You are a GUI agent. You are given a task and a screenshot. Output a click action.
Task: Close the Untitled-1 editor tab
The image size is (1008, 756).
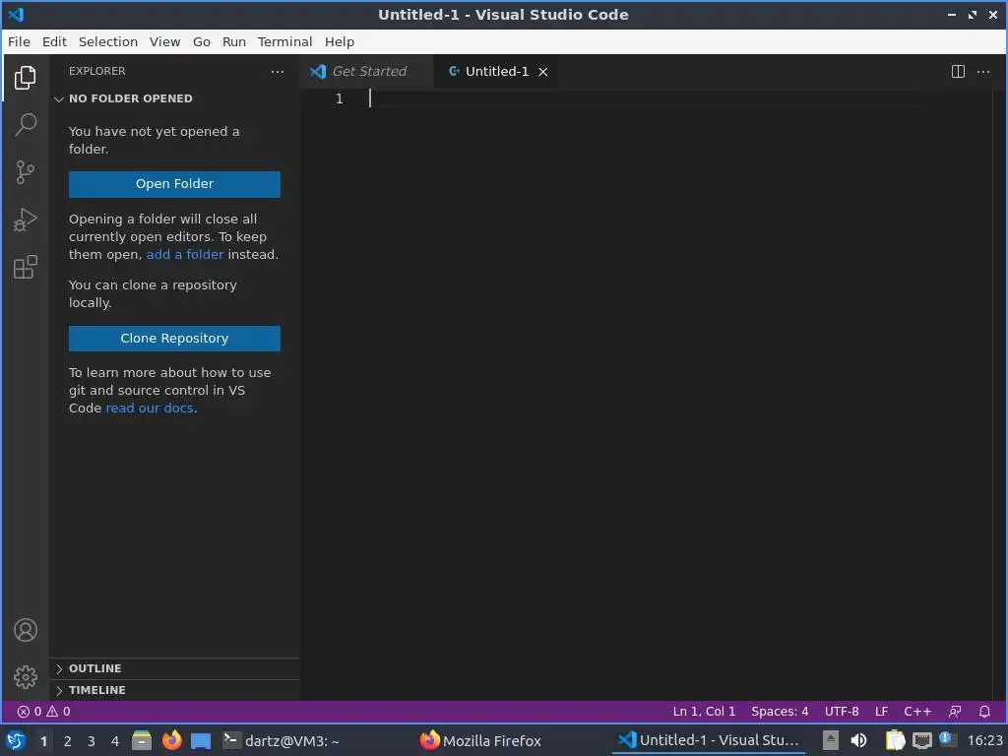point(543,72)
